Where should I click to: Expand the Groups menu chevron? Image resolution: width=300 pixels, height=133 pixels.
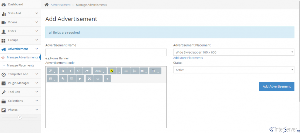click(x=37, y=40)
